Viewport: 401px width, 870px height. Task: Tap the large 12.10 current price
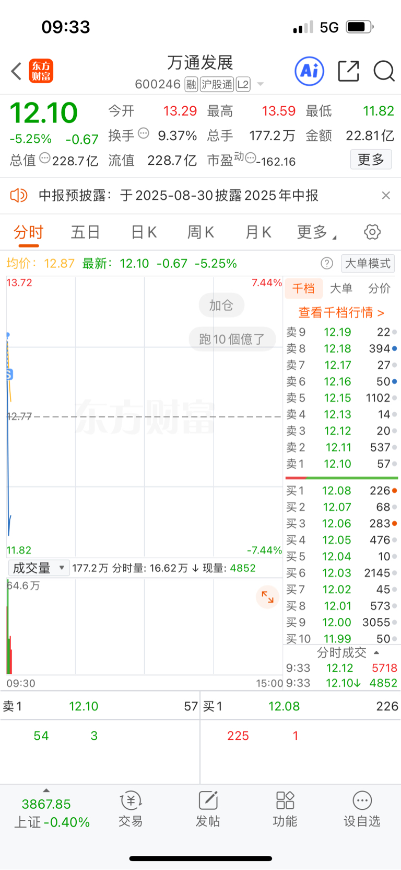[44, 112]
